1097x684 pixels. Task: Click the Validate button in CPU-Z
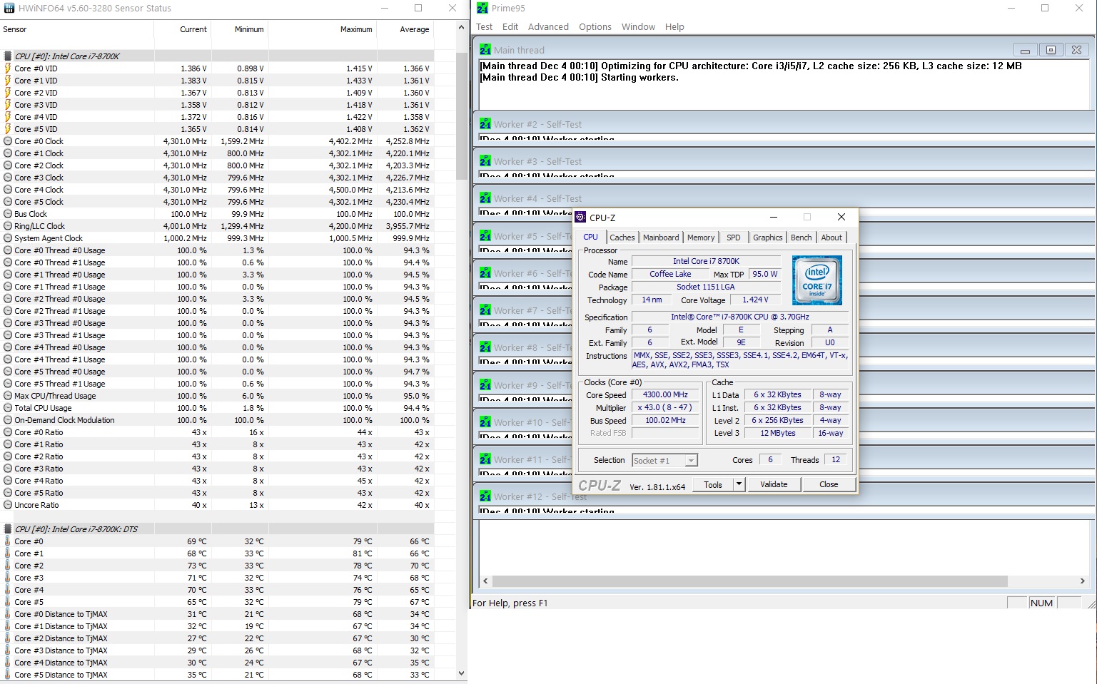pos(774,484)
